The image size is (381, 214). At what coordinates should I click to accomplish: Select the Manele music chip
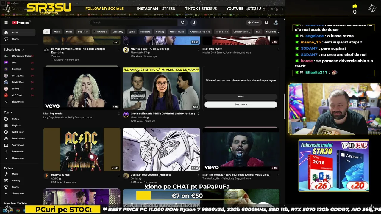click(177, 32)
